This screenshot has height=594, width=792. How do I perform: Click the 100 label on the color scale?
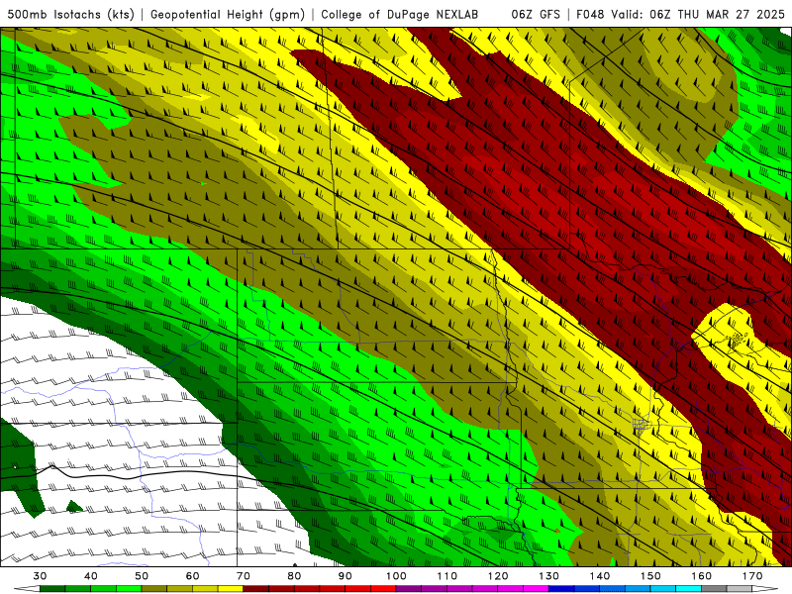coord(396,576)
